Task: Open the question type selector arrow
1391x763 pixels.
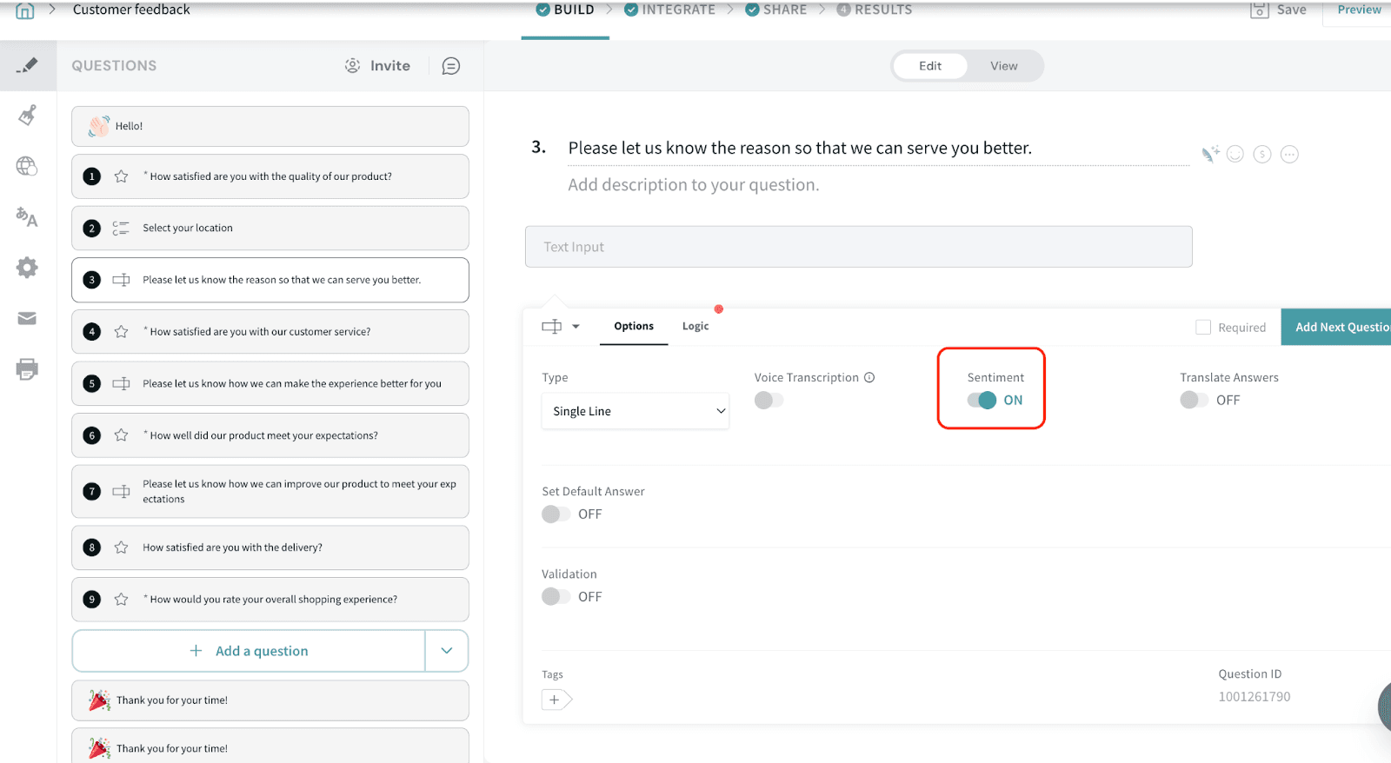Action: point(576,327)
